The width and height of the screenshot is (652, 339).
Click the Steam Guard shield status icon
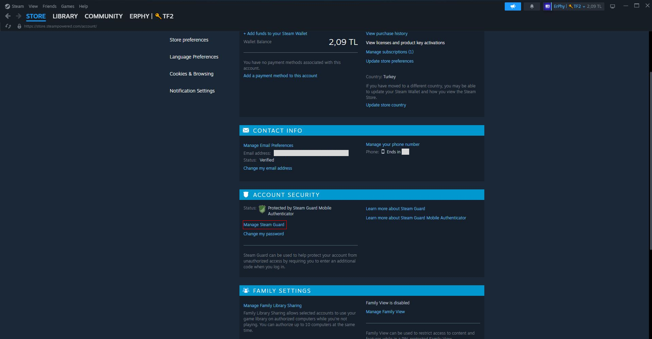[262, 209]
